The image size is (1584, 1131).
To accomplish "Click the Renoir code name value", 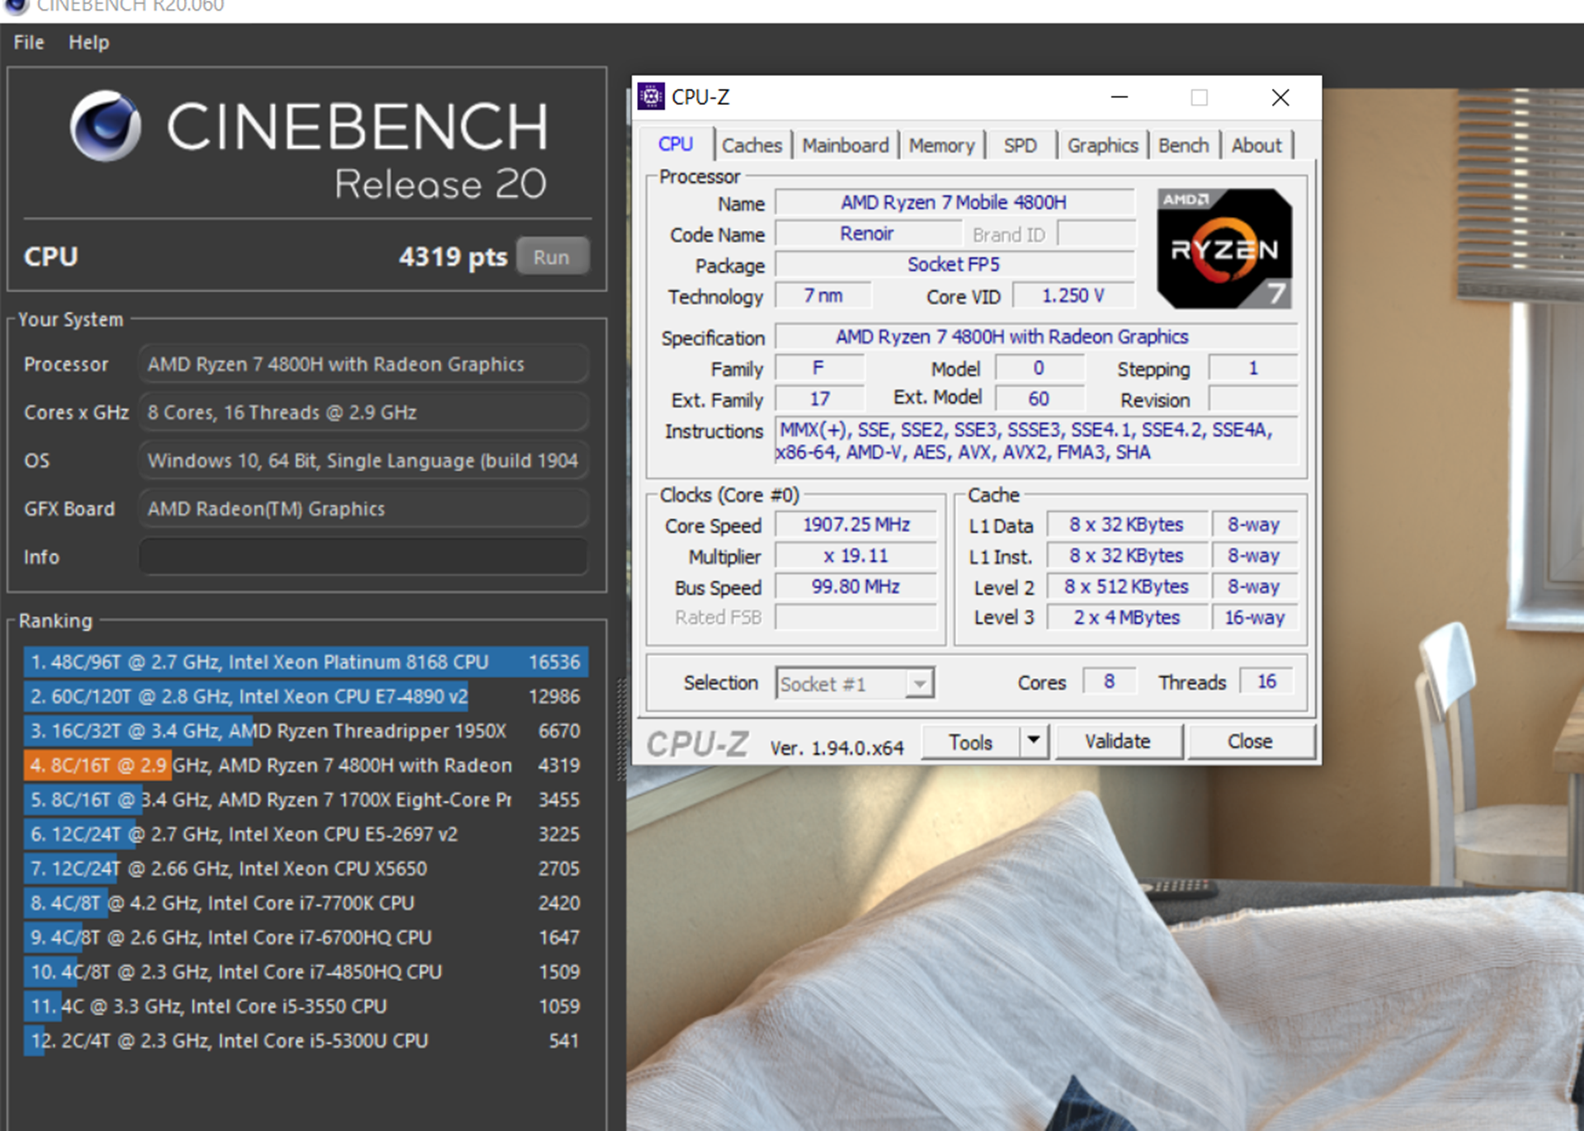I will coord(867,234).
